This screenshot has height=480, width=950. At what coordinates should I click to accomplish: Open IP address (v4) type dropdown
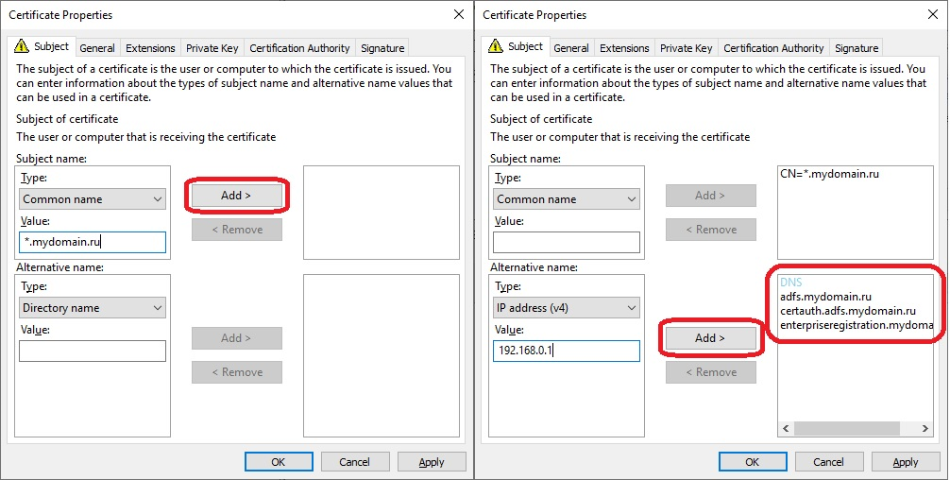tap(567, 308)
